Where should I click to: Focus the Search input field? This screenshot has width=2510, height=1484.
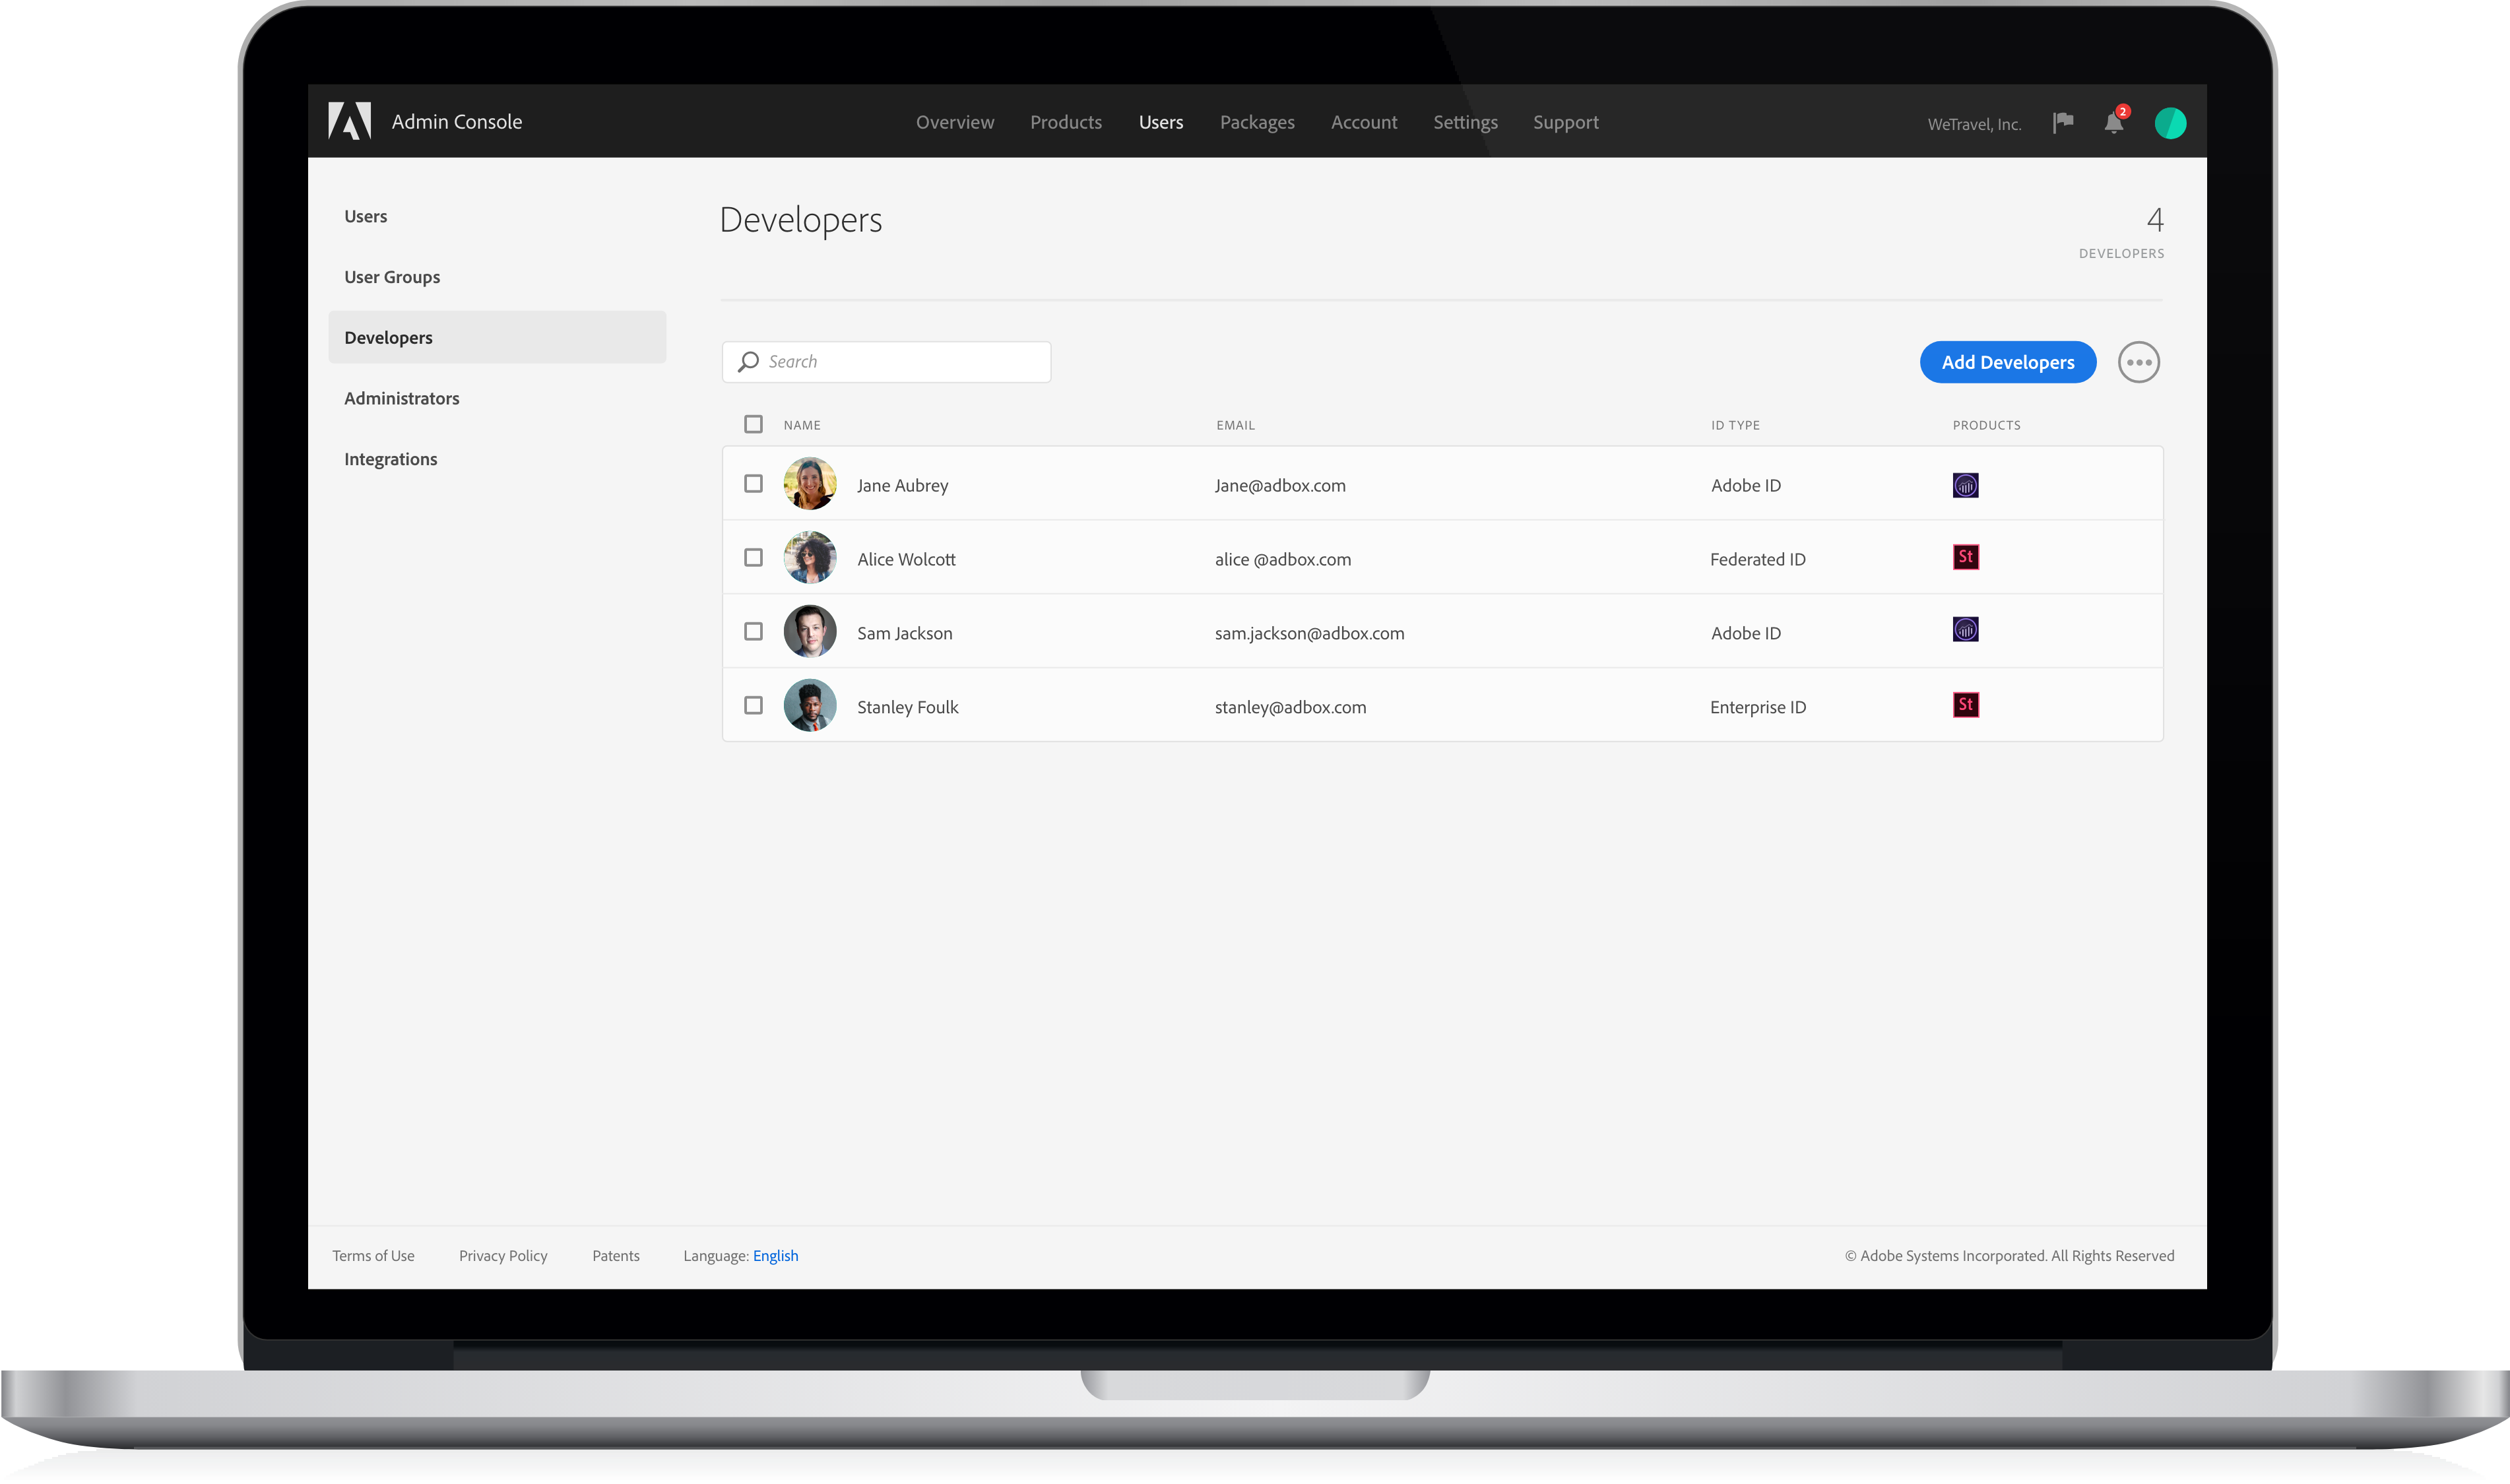click(886, 362)
